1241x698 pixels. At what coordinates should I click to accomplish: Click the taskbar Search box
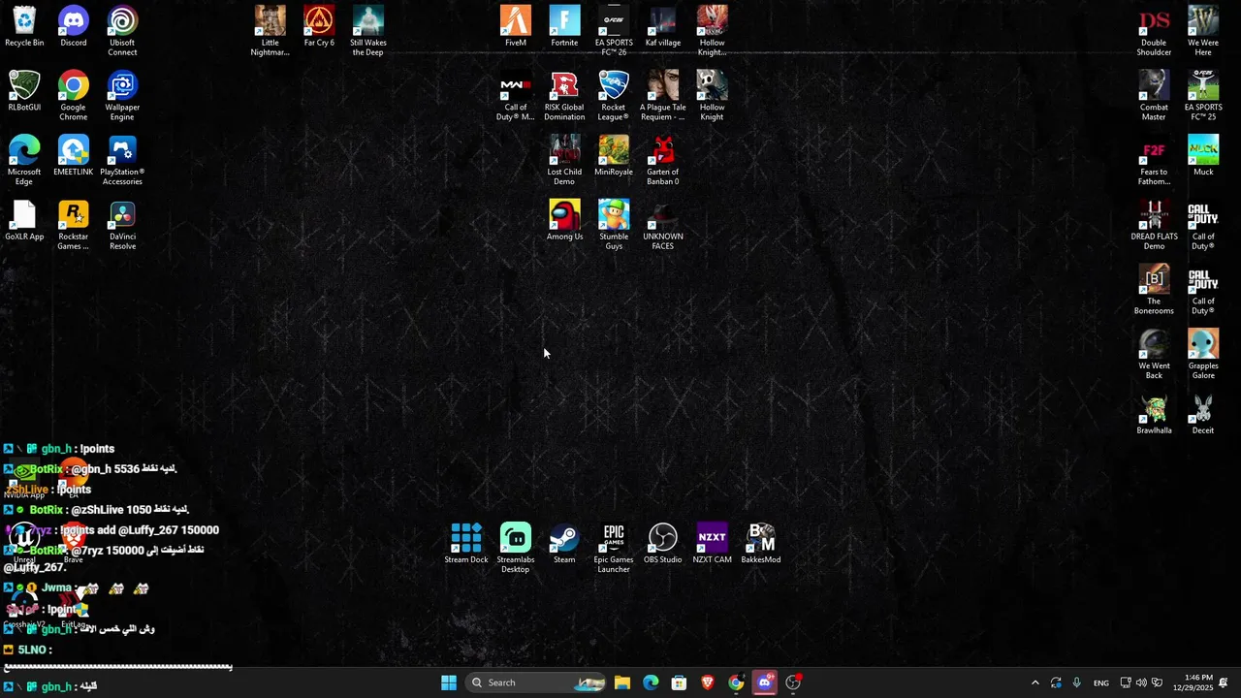click(x=536, y=682)
